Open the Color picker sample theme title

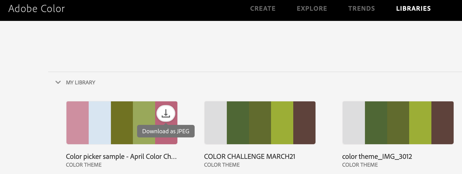(121, 156)
